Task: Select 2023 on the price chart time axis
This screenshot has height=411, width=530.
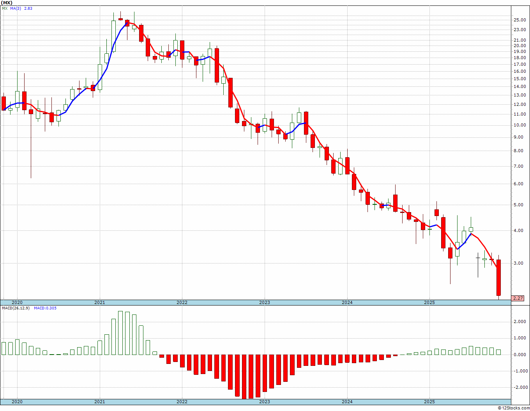Action: click(265, 302)
